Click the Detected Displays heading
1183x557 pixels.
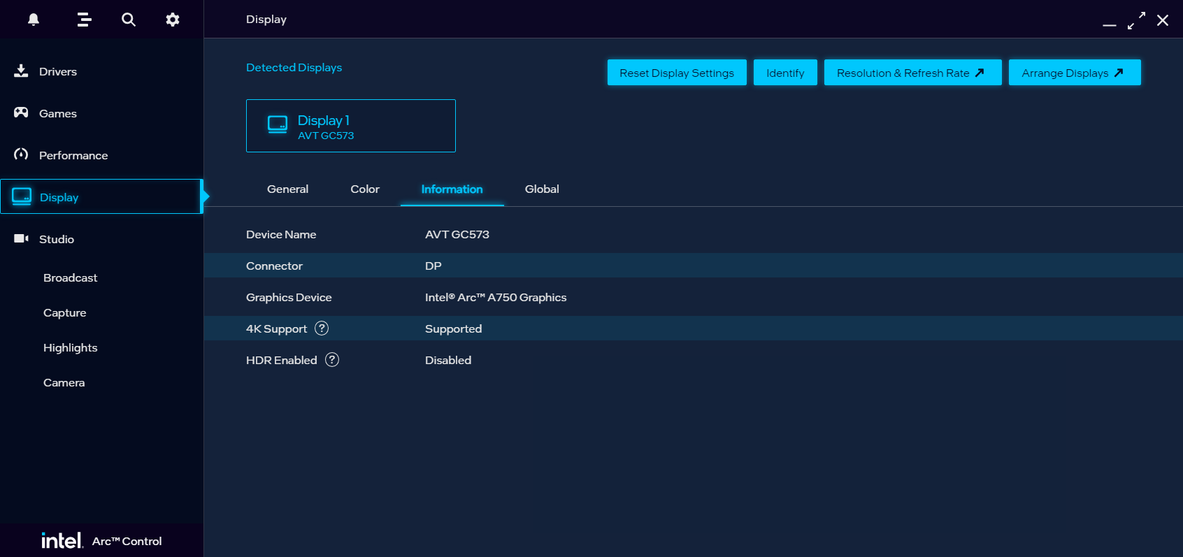[294, 67]
